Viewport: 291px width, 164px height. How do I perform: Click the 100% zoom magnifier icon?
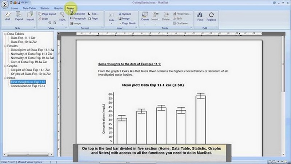coord(62,15)
